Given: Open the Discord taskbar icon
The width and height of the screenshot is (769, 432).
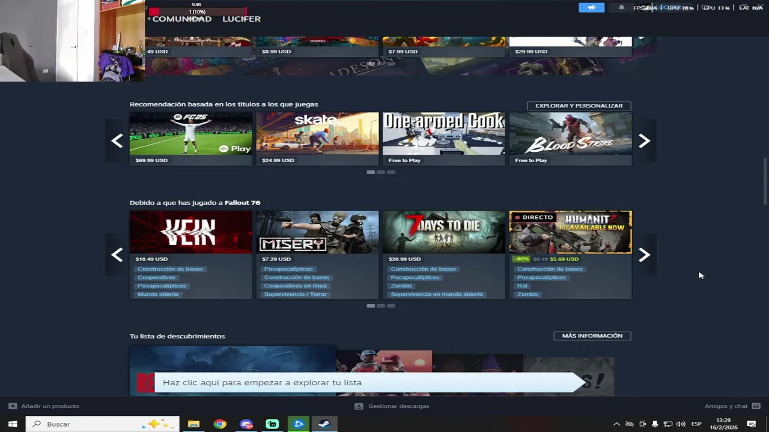Looking at the screenshot, I should pyautogui.click(x=246, y=424).
